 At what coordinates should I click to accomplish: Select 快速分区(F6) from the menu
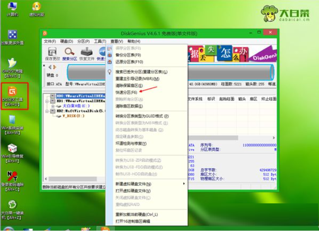click(x=126, y=92)
